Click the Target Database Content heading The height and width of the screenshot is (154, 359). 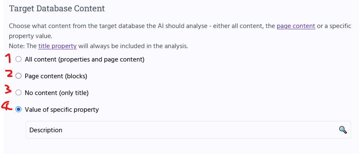pos(57,8)
